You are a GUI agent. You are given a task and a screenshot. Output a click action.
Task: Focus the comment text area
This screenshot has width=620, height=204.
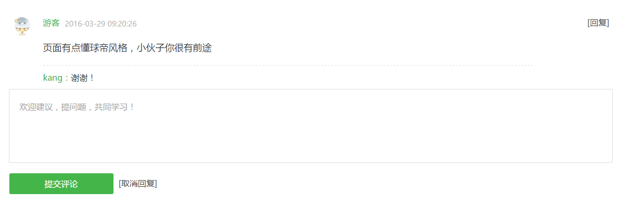(x=311, y=126)
